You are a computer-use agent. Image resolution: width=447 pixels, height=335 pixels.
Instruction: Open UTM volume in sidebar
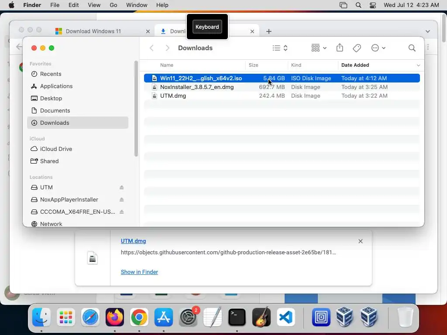[46, 188]
